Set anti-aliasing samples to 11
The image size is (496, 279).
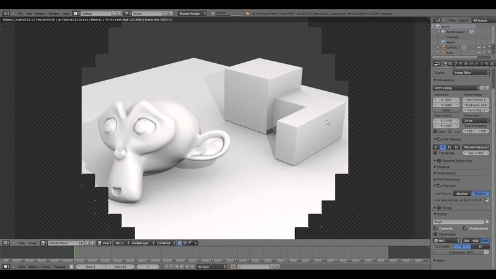click(449, 147)
